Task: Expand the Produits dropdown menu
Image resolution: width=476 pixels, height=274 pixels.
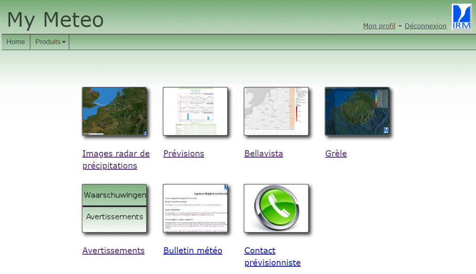Action: tap(50, 42)
